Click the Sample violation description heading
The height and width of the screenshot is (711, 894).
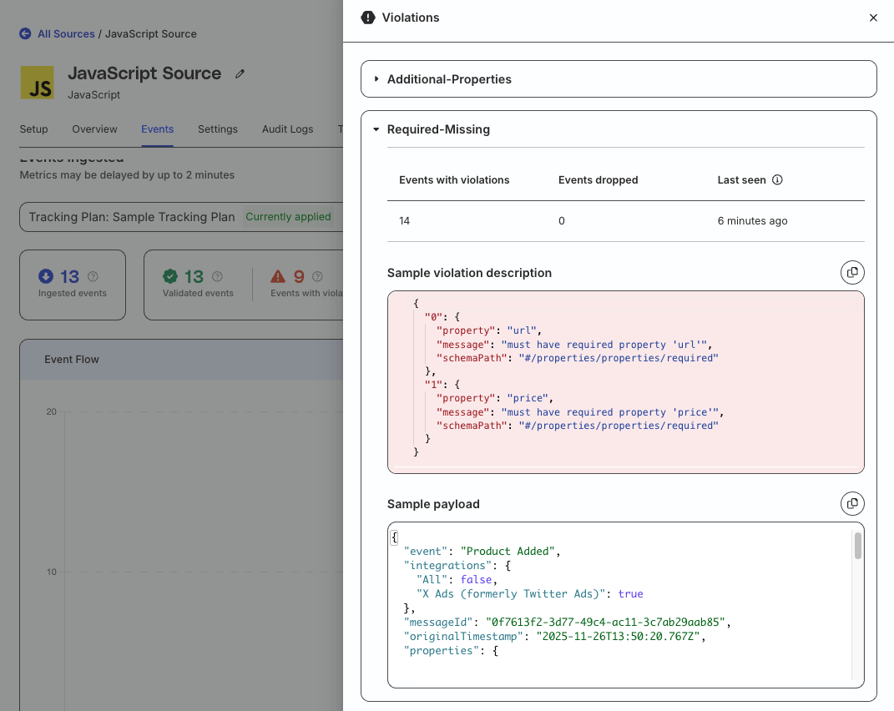pos(469,273)
